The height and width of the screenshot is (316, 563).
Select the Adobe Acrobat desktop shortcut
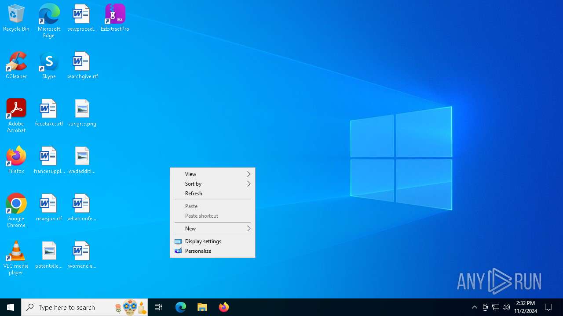pos(16,116)
